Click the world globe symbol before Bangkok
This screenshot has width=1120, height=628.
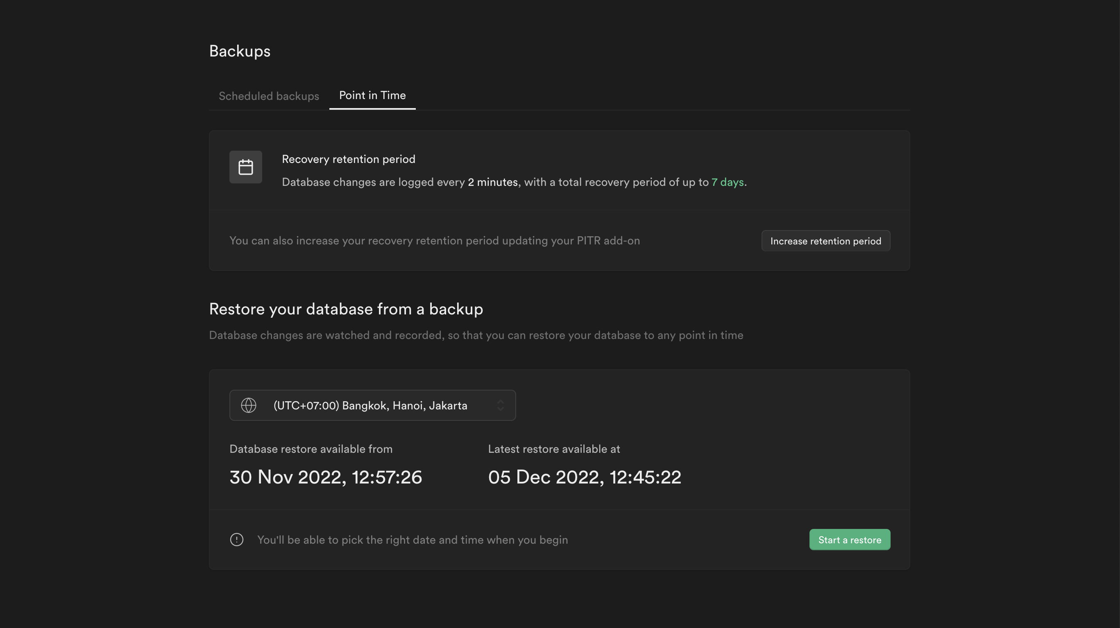tap(249, 405)
